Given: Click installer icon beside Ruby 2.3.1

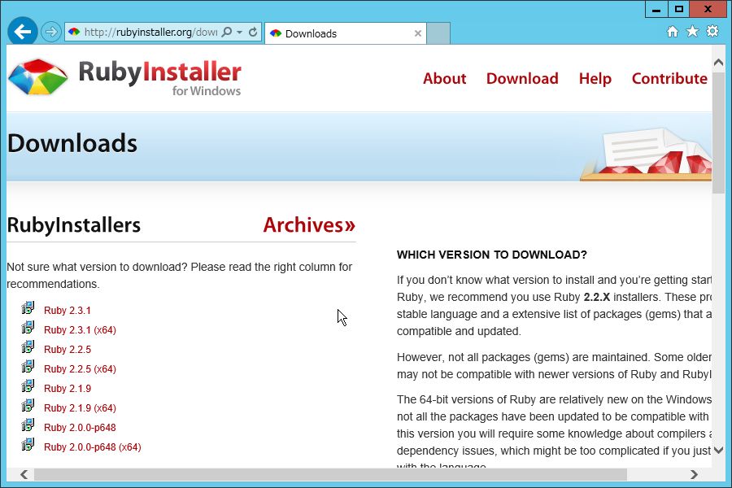Looking at the screenshot, I should [28, 307].
